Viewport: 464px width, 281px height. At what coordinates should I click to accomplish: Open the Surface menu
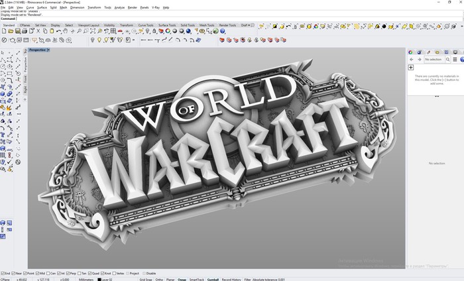click(42, 7)
